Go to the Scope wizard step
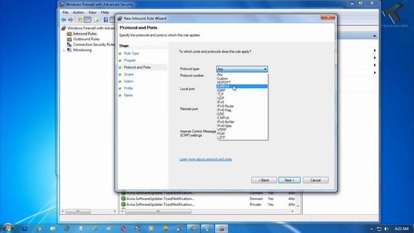Screen dimensions: 414x233 click(x=129, y=74)
